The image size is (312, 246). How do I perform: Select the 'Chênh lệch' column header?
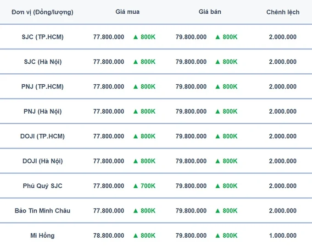point(283,12)
